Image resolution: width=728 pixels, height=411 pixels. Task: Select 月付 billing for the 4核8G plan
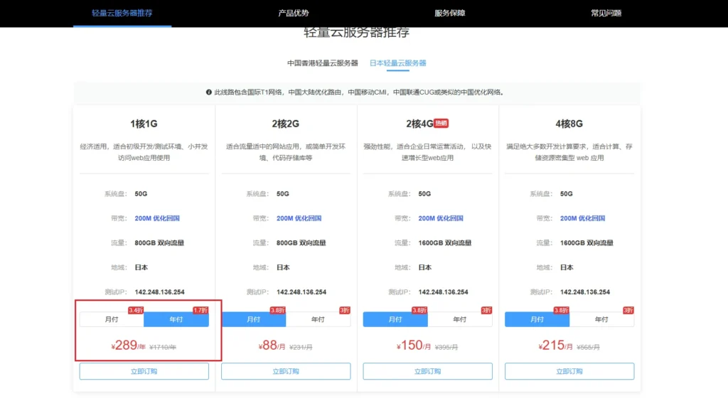click(x=537, y=320)
